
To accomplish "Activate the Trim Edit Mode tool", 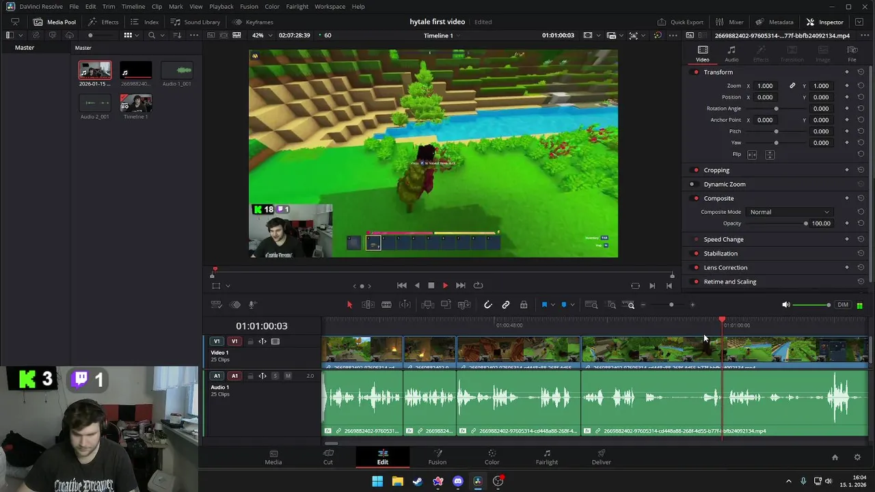I will click(368, 305).
